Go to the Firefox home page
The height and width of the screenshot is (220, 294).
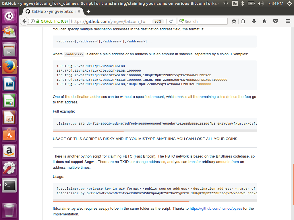(265, 21)
